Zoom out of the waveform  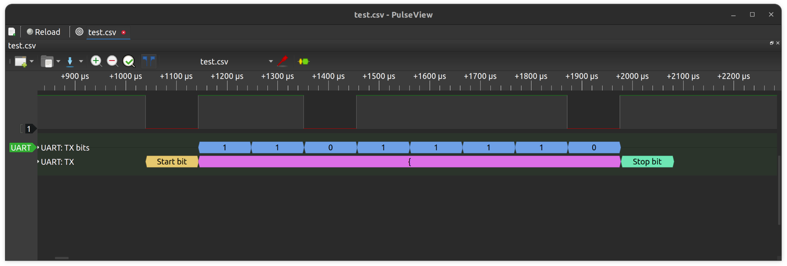click(x=112, y=61)
